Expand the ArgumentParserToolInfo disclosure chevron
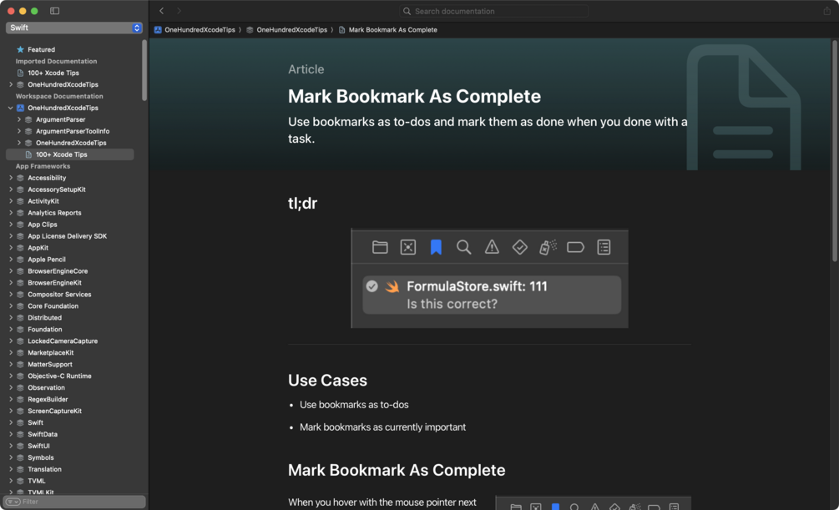The height and width of the screenshot is (510, 839). 18,131
